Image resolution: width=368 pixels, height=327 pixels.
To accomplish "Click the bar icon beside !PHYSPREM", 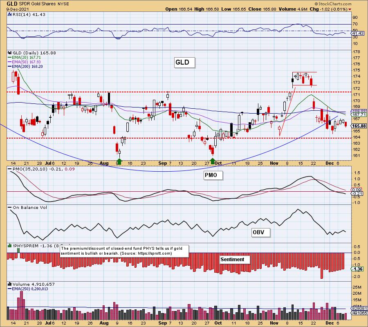I will tap(10, 246).
